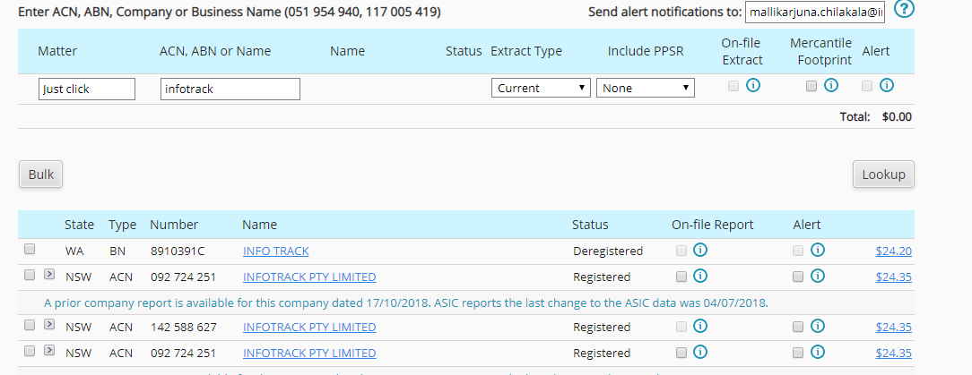Focus the ACN, ABN or Name field
The height and width of the screenshot is (375, 972).
pyautogui.click(x=230, y=89)
